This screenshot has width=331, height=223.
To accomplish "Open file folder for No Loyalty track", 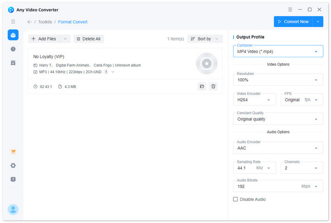I will tap(202, 87).
